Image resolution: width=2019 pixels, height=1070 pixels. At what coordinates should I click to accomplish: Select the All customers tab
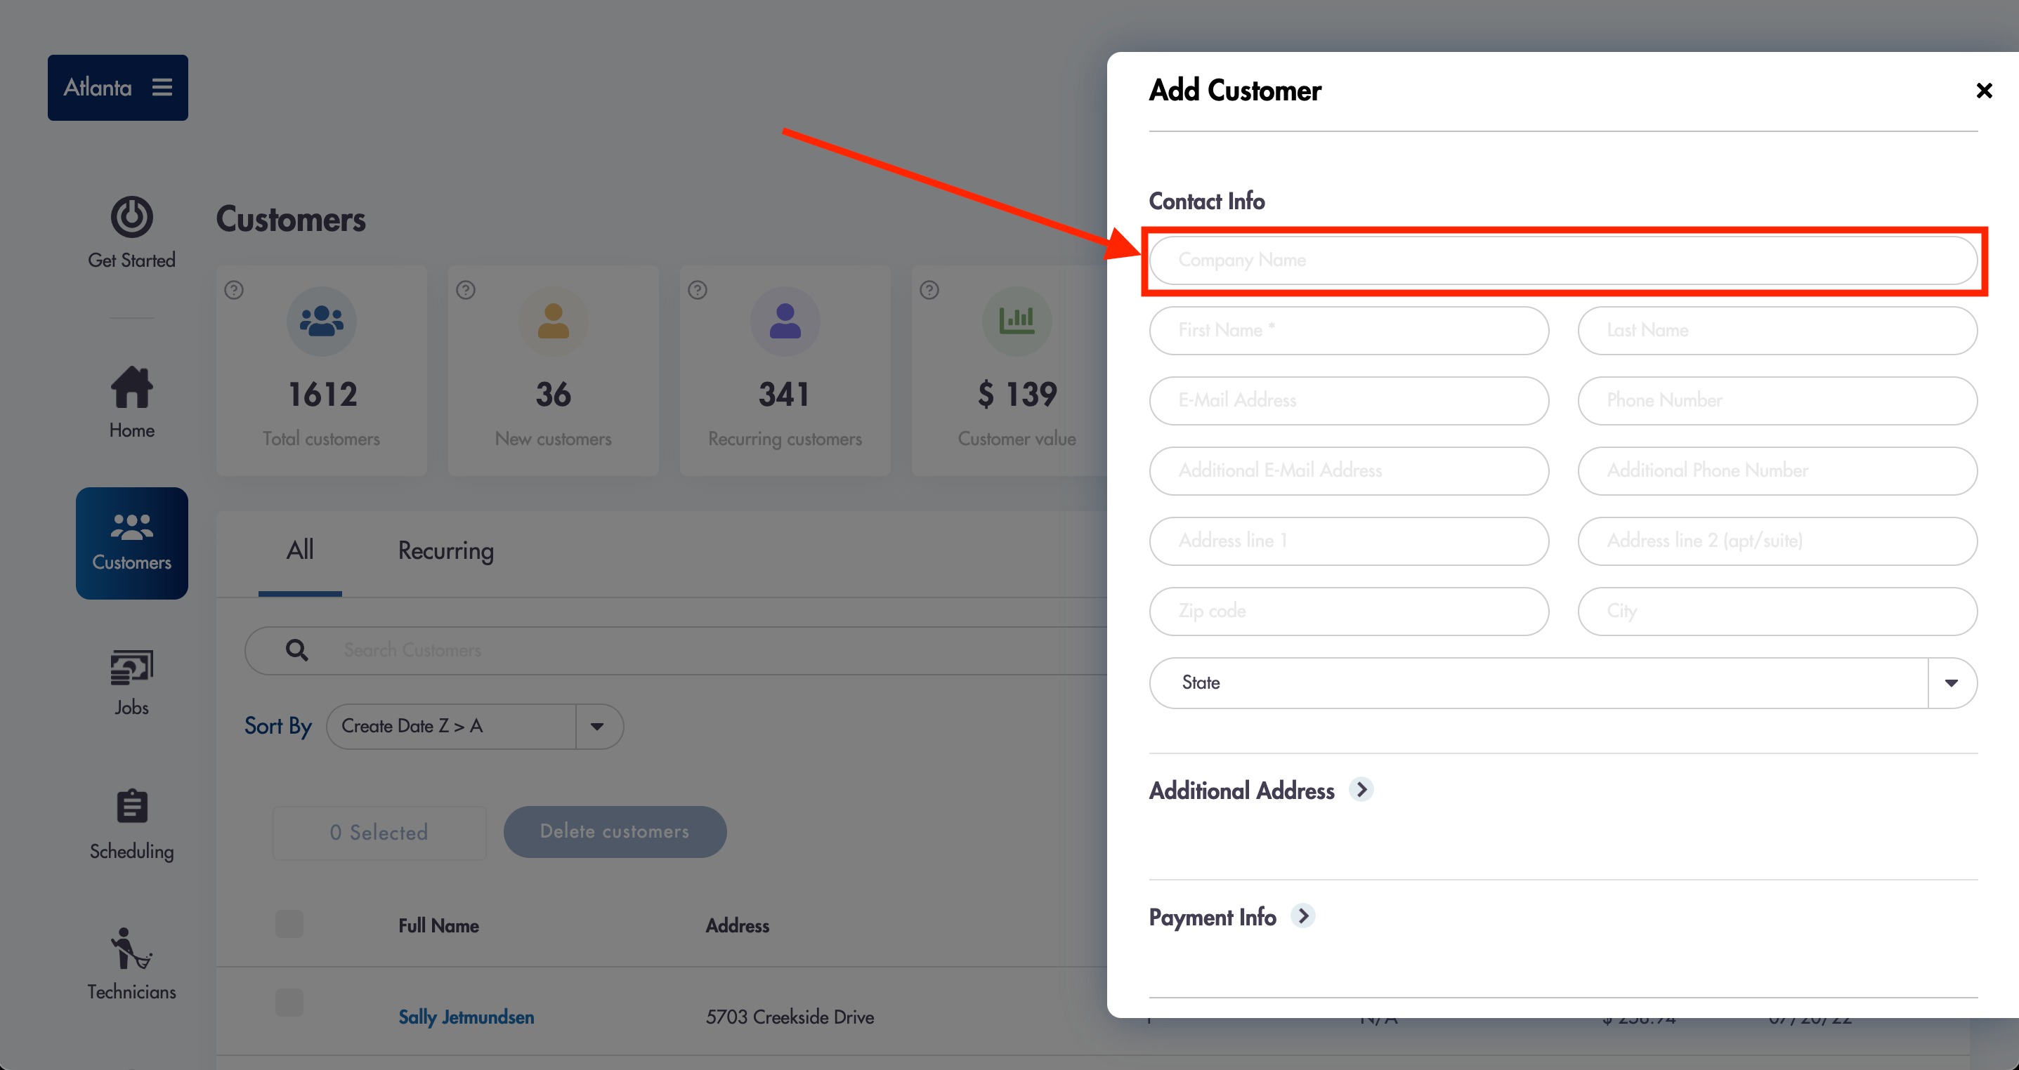point(300,550)
